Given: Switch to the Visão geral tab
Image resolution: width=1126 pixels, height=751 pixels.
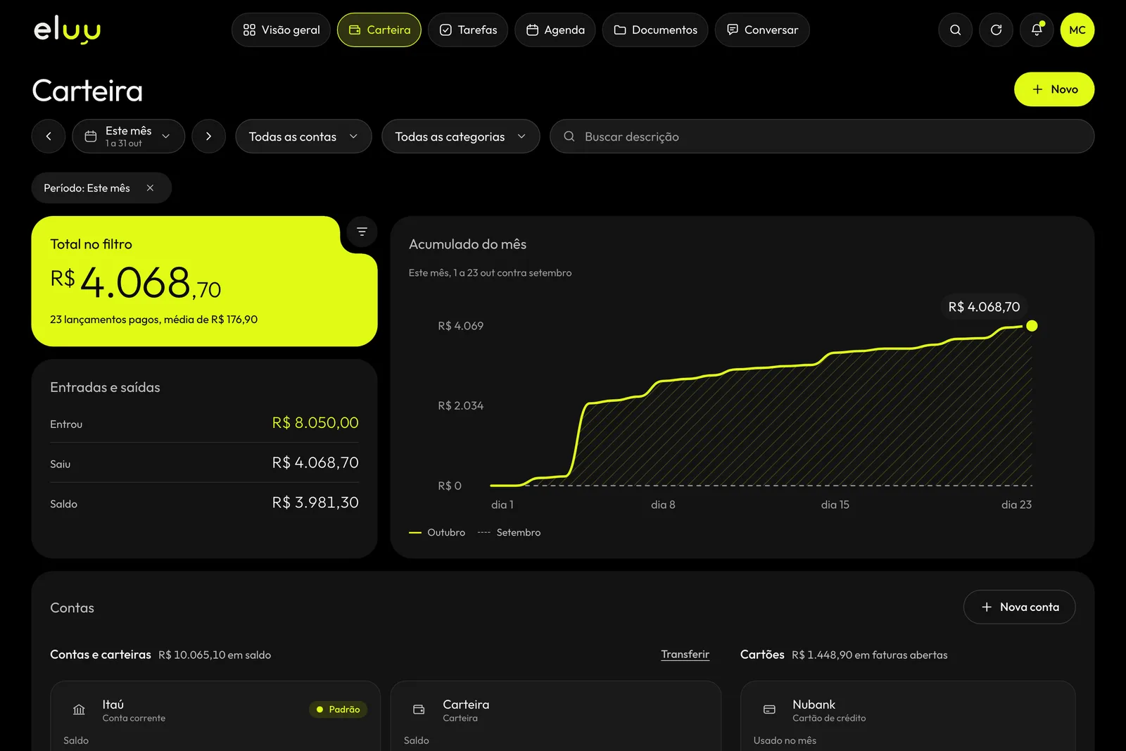Looking at the screenshot, I should [281, 30].
